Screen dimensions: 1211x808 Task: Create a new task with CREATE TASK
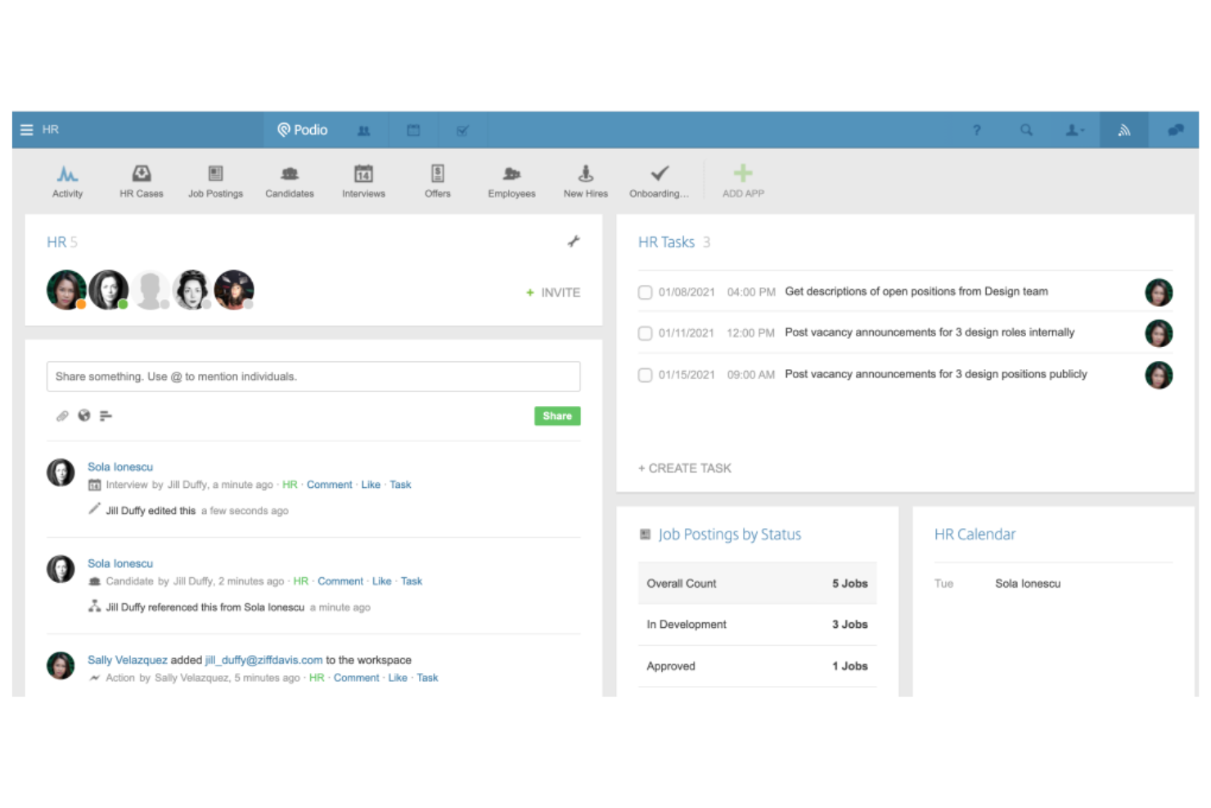(x=685, y=467)
